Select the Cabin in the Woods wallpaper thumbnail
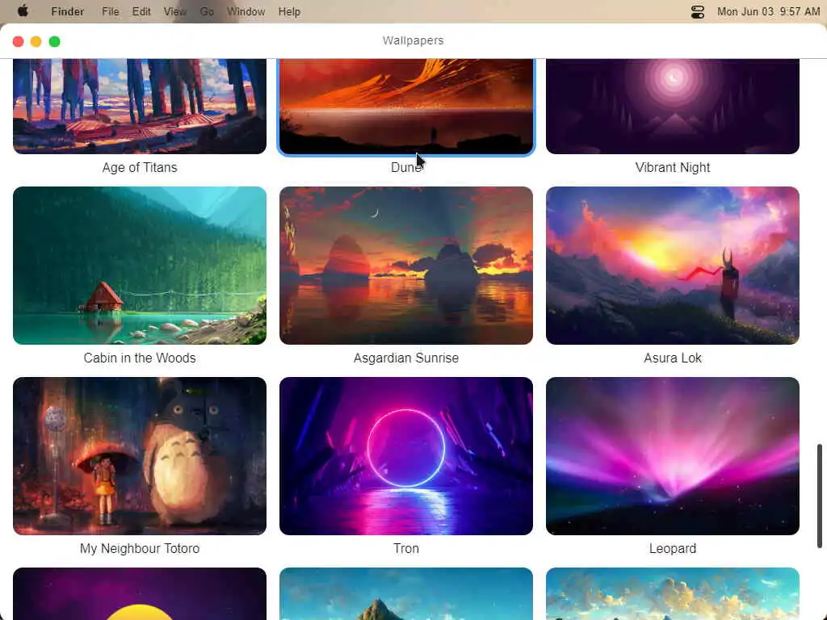 click(x=140, y=265)
